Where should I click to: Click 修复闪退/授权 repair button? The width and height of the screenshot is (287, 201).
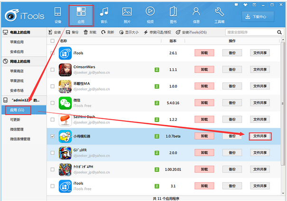click(x=157, y=32)
